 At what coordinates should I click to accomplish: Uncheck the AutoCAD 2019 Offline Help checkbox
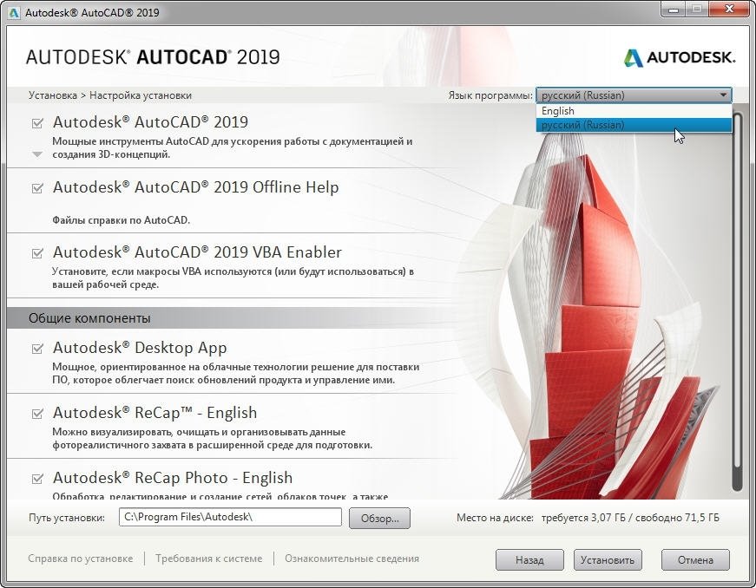tap(37, 188)
